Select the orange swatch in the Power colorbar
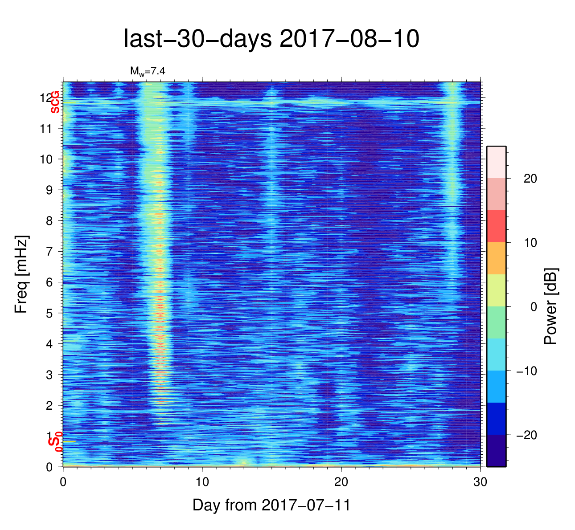 tap(496, 258)
